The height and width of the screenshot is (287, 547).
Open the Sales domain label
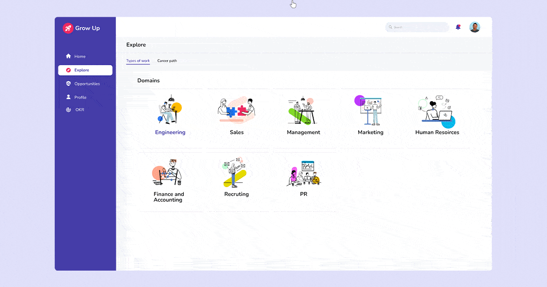(237, 133)
